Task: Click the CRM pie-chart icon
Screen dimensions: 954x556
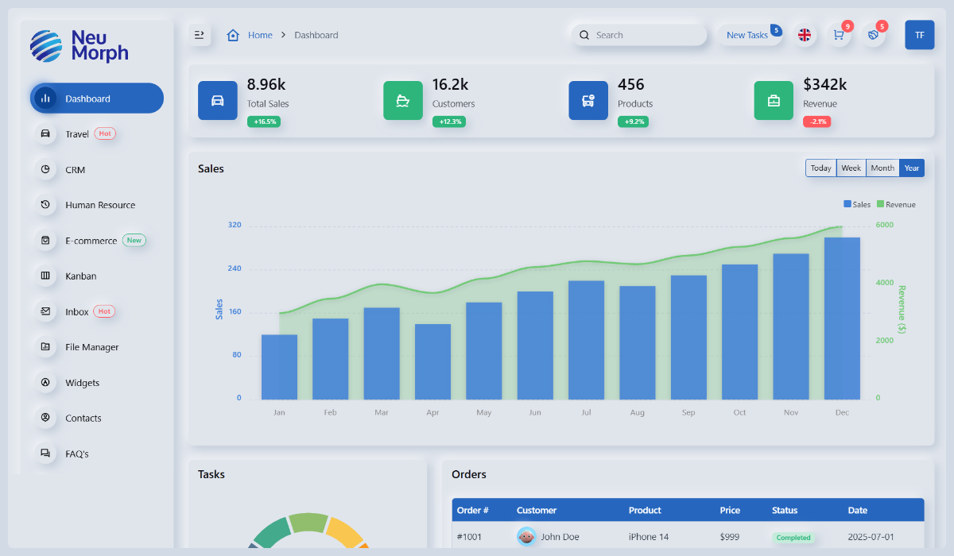Action: click(x=45, y=169)
